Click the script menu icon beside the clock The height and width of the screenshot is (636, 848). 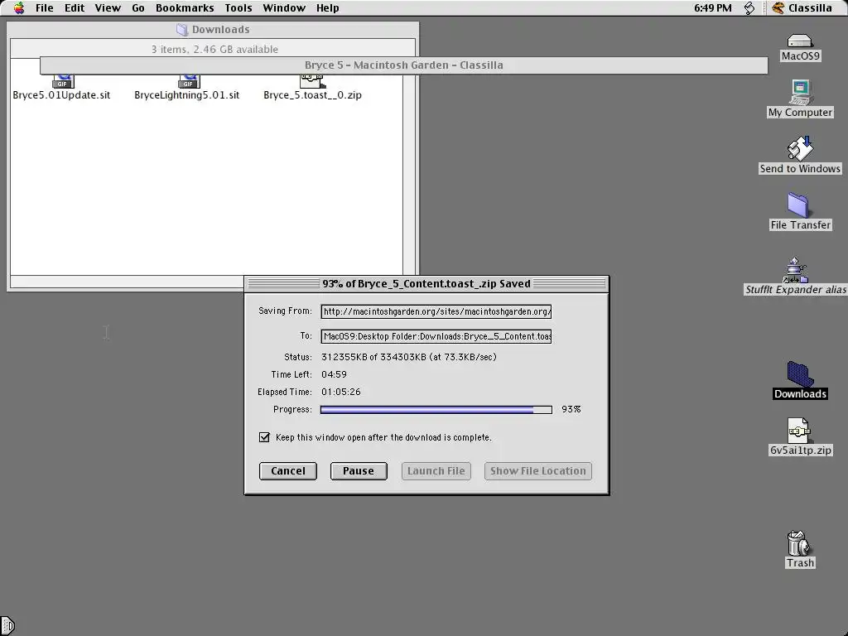pyautogui.click(x=749, y=8)
